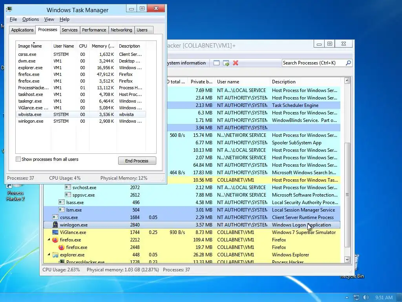
Task: Click the 9:51 AM taskbar clock
Action: (x=384, y=298)
